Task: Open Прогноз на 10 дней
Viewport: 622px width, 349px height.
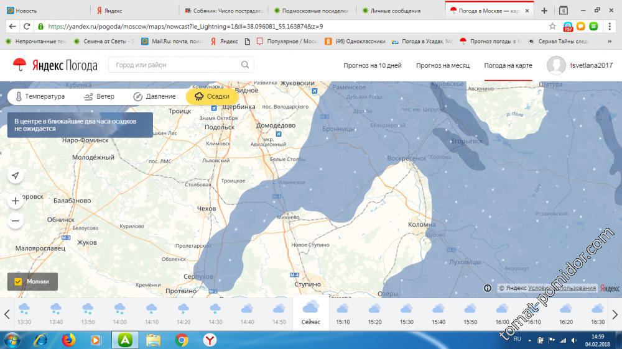Action: pos(373,65)
